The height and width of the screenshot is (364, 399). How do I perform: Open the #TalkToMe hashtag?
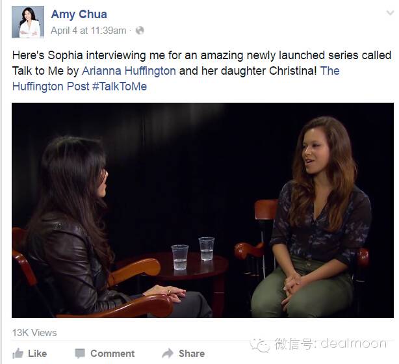[x=120, y=86]
